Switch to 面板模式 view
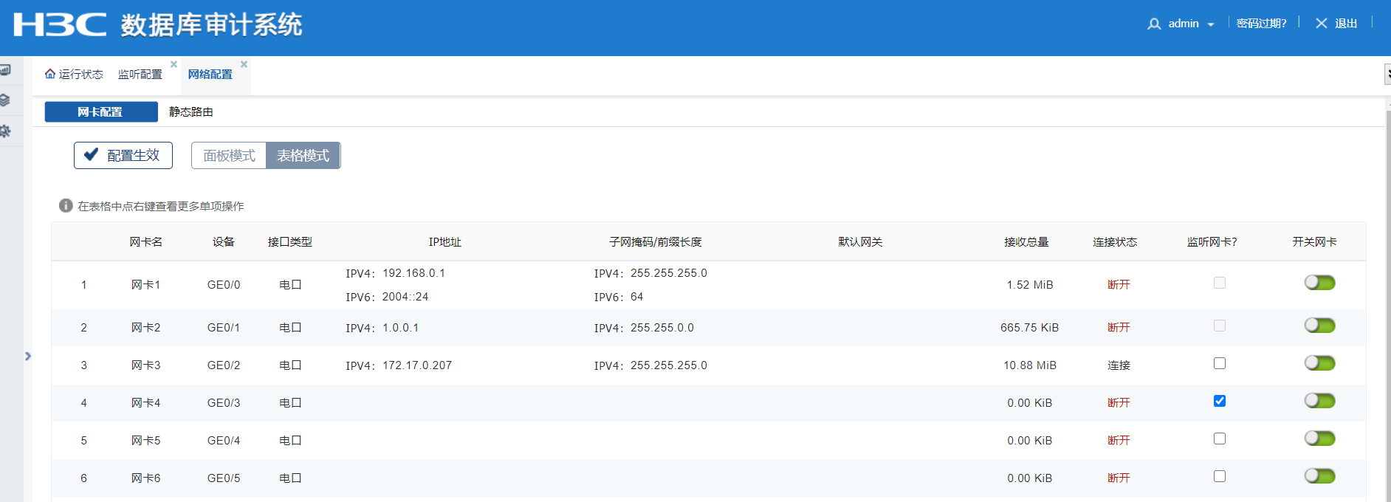The width and height of the screenshot is (1391, 502). tap(229, 156)
